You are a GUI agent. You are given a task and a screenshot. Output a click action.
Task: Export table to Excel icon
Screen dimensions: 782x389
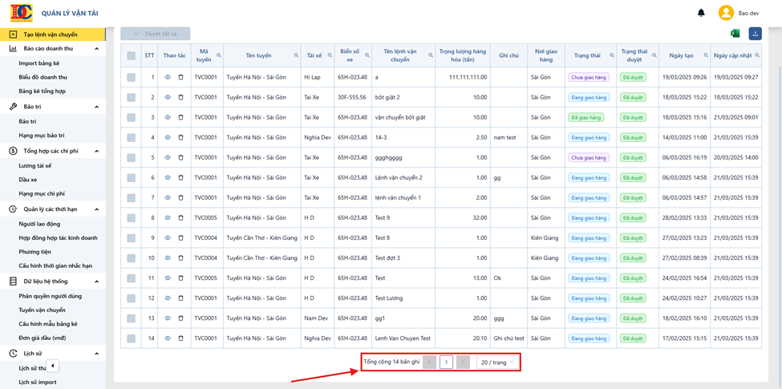(735, 34)
